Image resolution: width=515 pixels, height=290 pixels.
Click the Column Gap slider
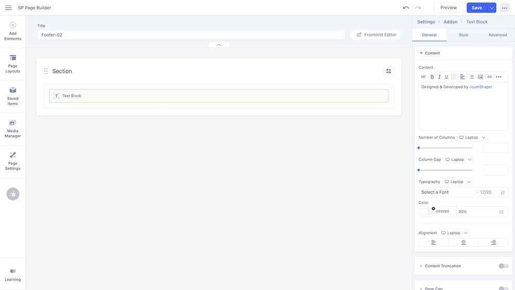[445, 170]
